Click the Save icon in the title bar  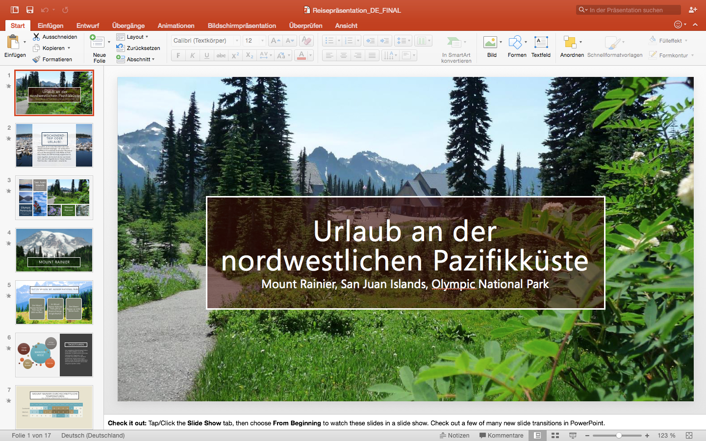(x=30, y=10)
